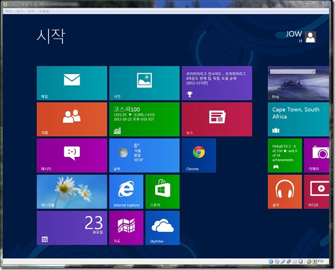
Task: Click the JOW user account picture
Action: pyautogui.click(x=310, y=37)
